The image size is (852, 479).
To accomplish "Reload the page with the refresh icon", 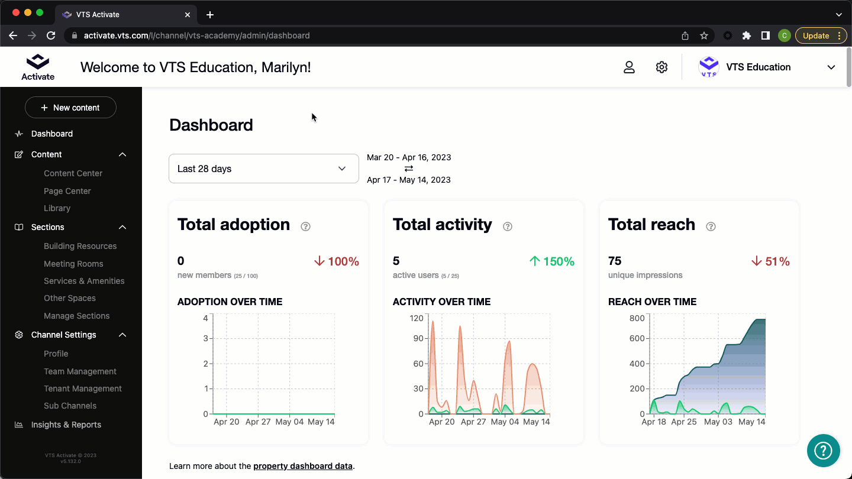I will tap(51, 35).
